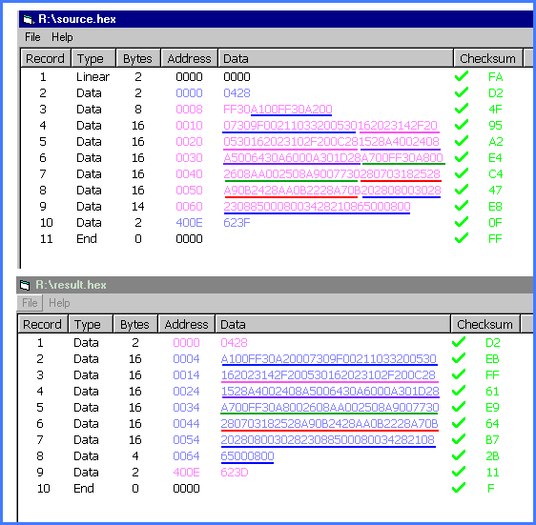
Task: Click green checkmark beside result checksum EB
Action: click(x=459, y=358)
